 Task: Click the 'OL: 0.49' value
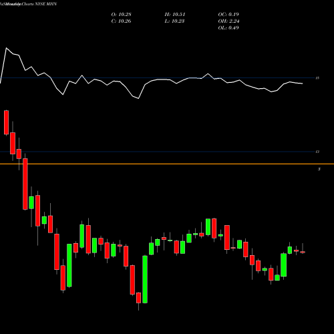click(x=228, y=28)
